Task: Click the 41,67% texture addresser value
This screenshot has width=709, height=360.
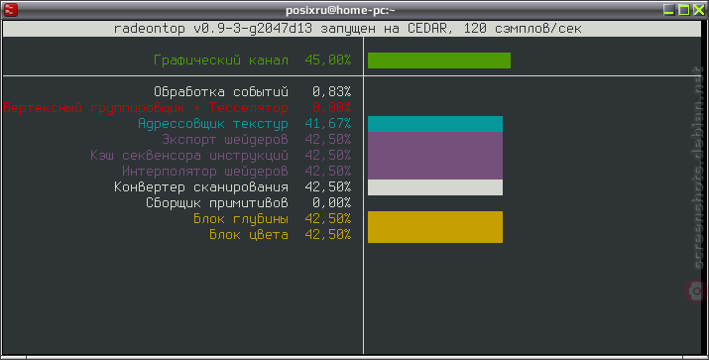Action: tap(328, 123)
